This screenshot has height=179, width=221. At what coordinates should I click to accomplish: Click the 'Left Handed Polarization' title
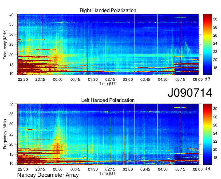point(108,100)
